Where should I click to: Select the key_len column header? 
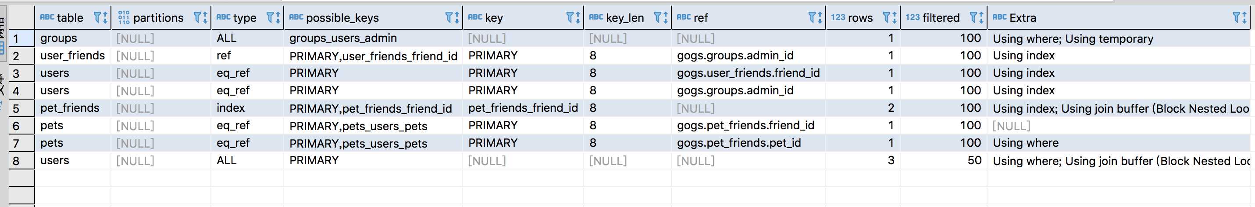(x=624, y=18)
